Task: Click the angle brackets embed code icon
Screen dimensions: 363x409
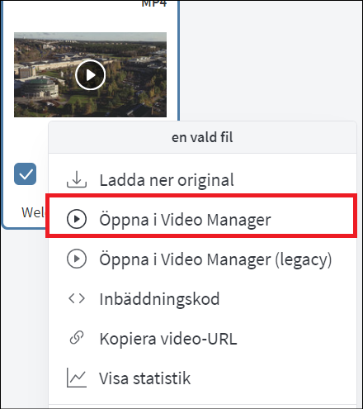Action: [x=77, y=298]
